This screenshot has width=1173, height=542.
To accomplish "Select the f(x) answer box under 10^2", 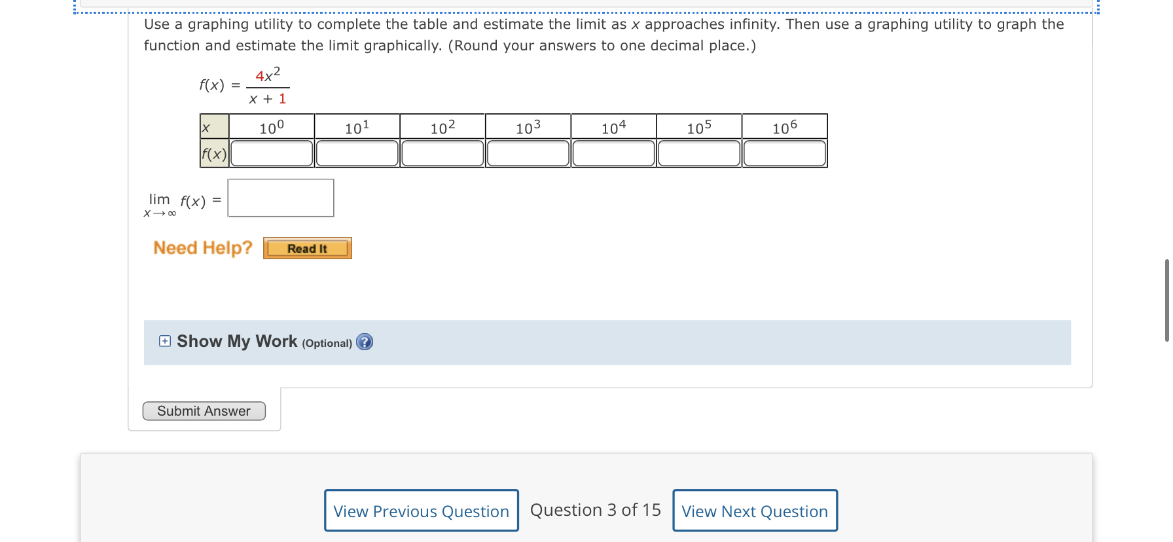I will click(x=442, y=153).
